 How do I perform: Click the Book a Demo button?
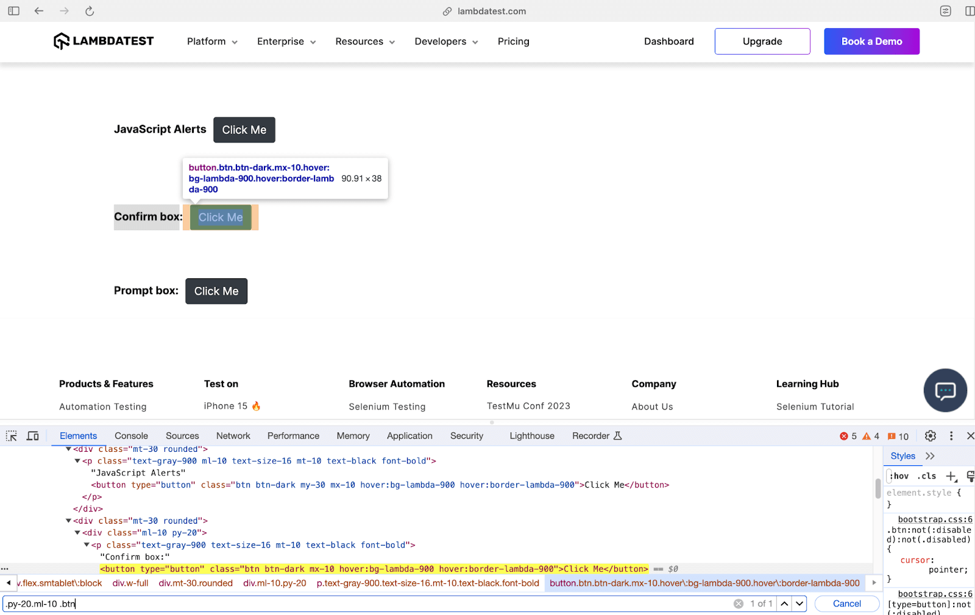[x=871, y=41]
